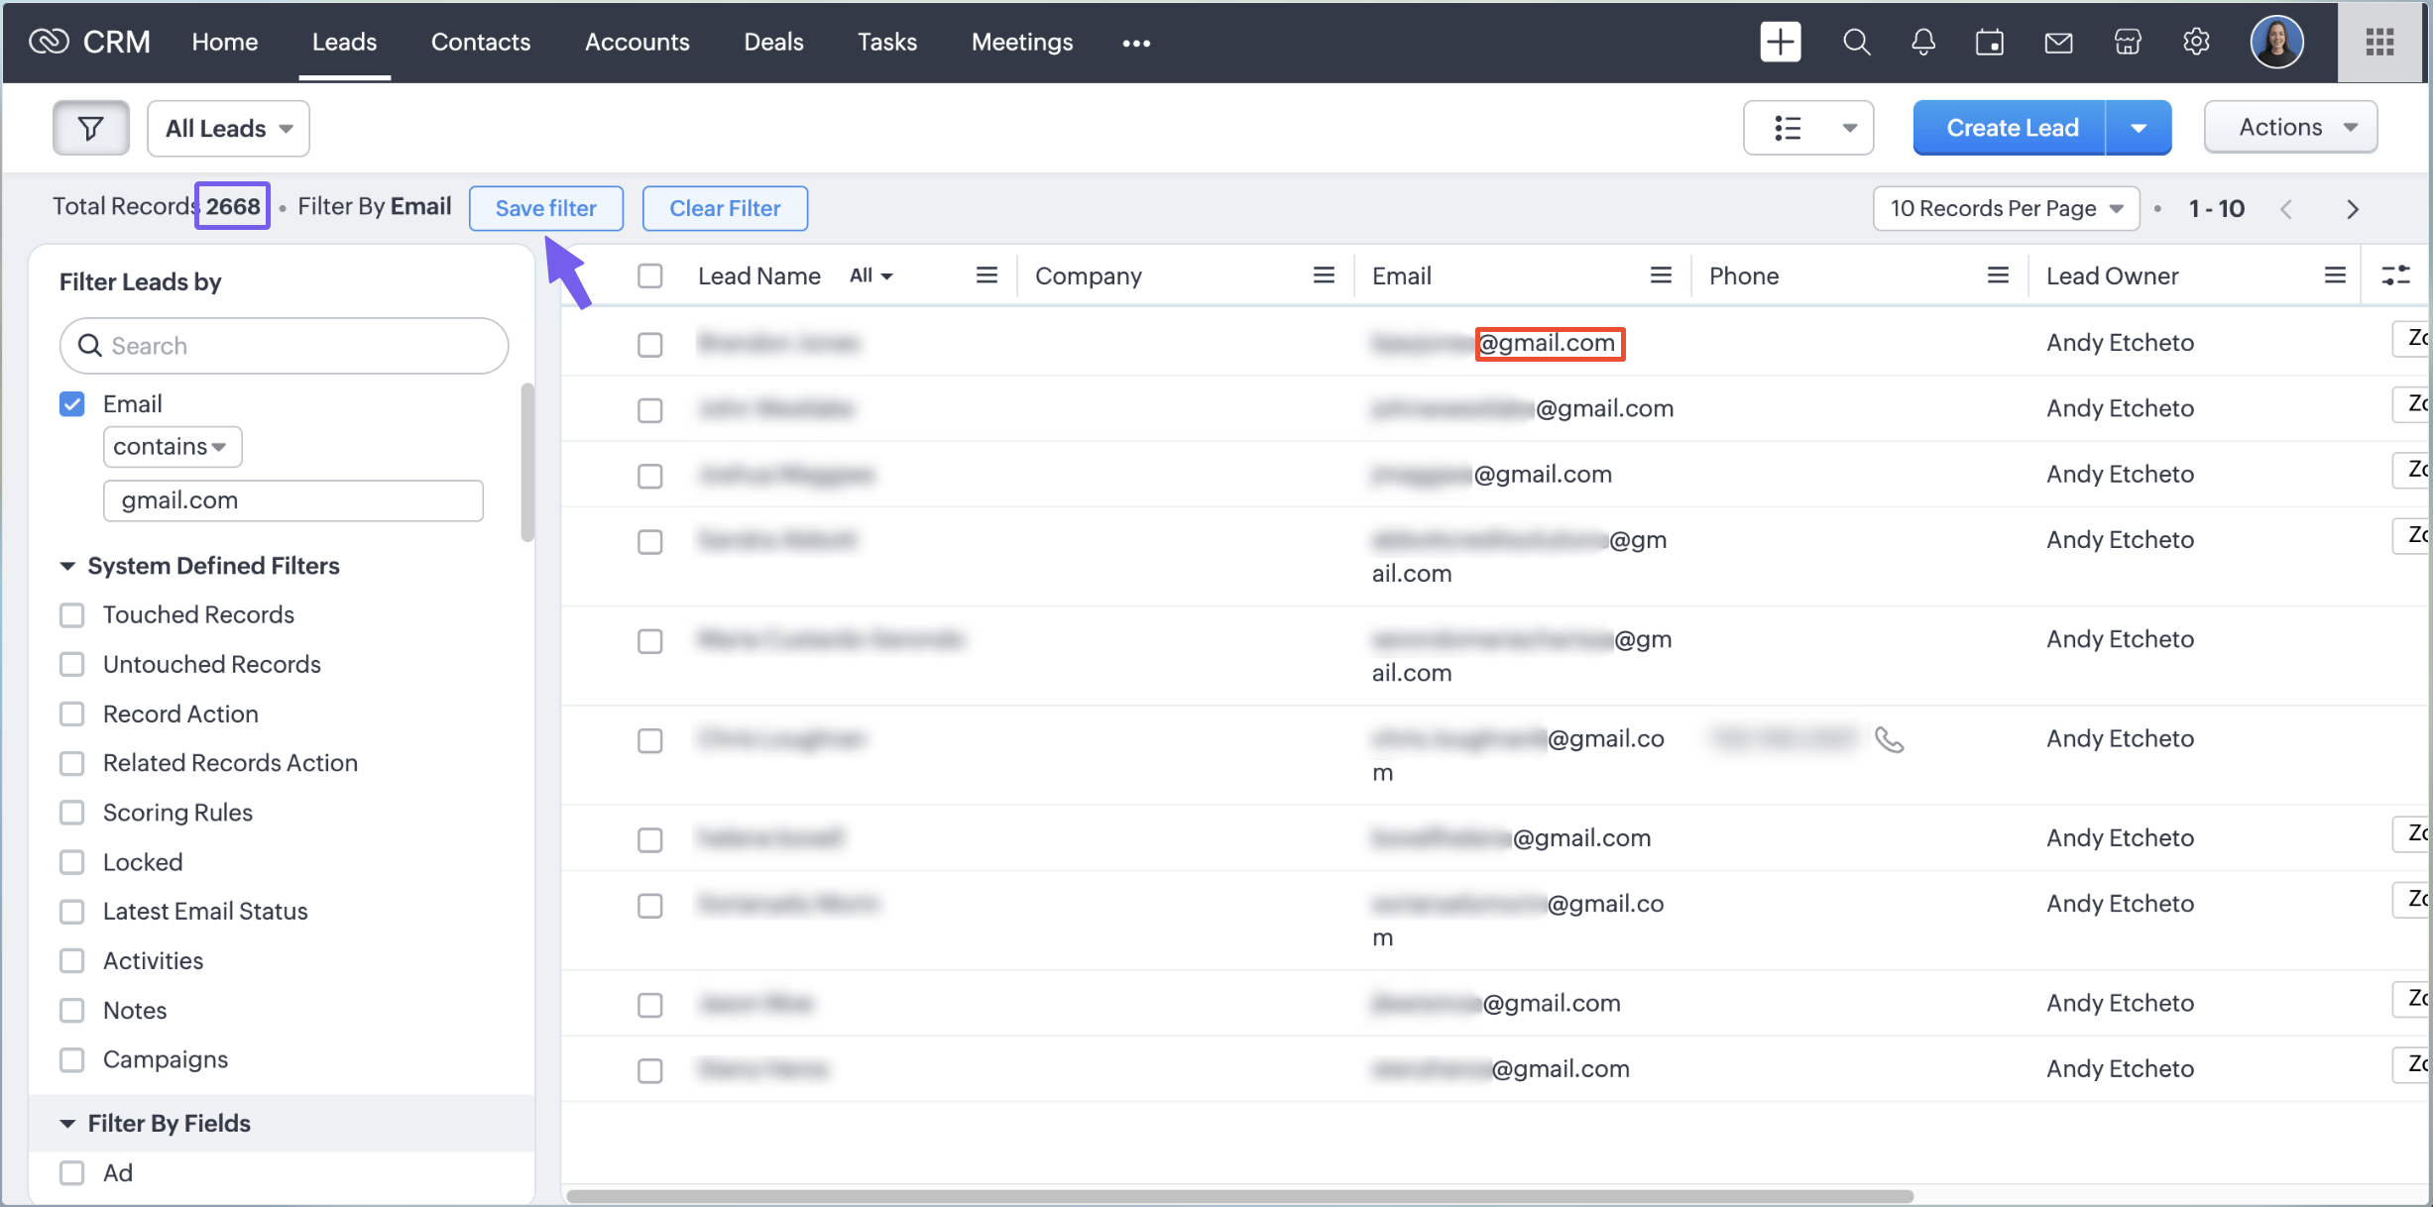Open the All Leads view dropdown

point(228,128)
